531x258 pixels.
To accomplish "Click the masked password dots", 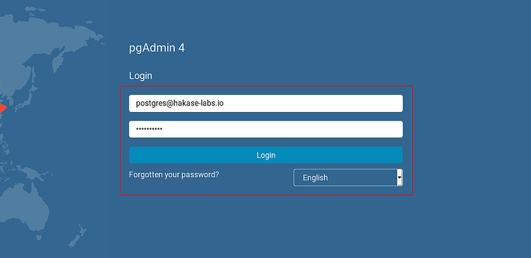I will [149, 129].
